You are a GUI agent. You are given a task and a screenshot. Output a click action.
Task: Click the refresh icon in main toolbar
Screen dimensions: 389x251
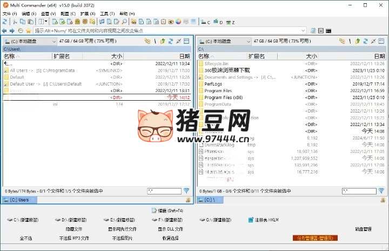(5, 22)
